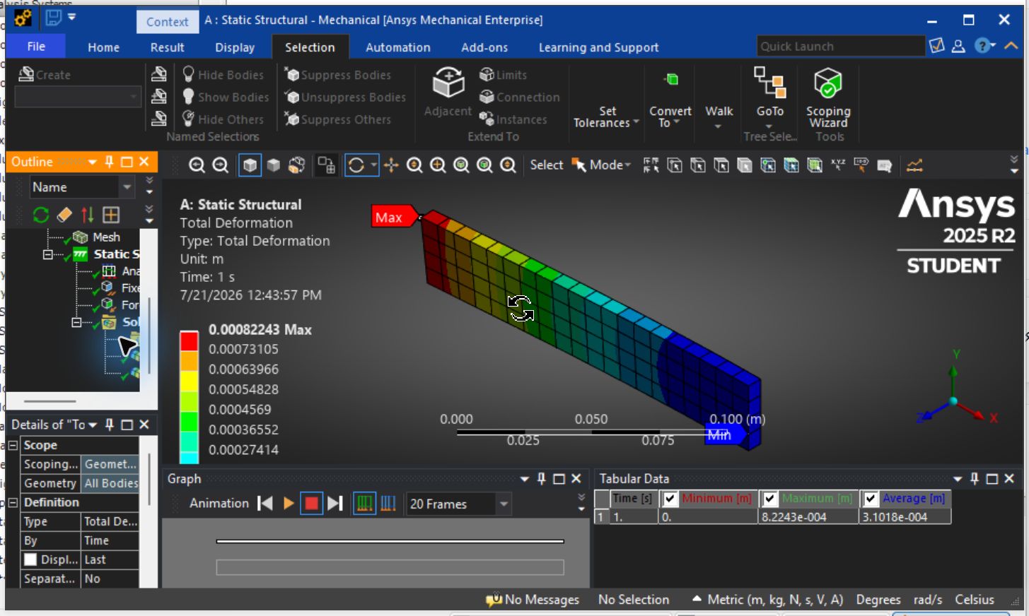Activate the Rotate tool icon
Viewport: 1029px width, 616px height.
[356, 165]
